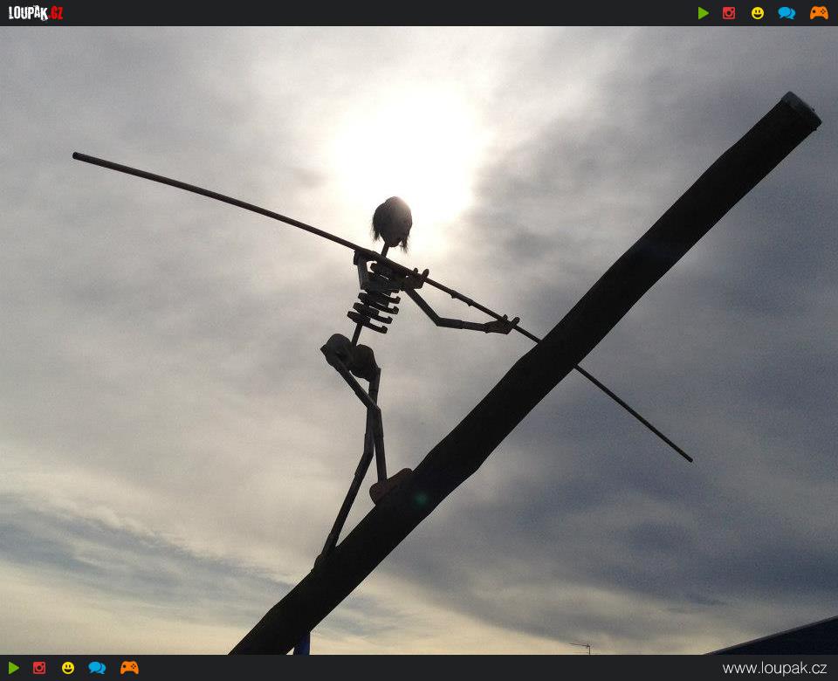Click the left tip of the balancing pole
The width and height of the screenshot is (838, 681).
pos(77,156)
